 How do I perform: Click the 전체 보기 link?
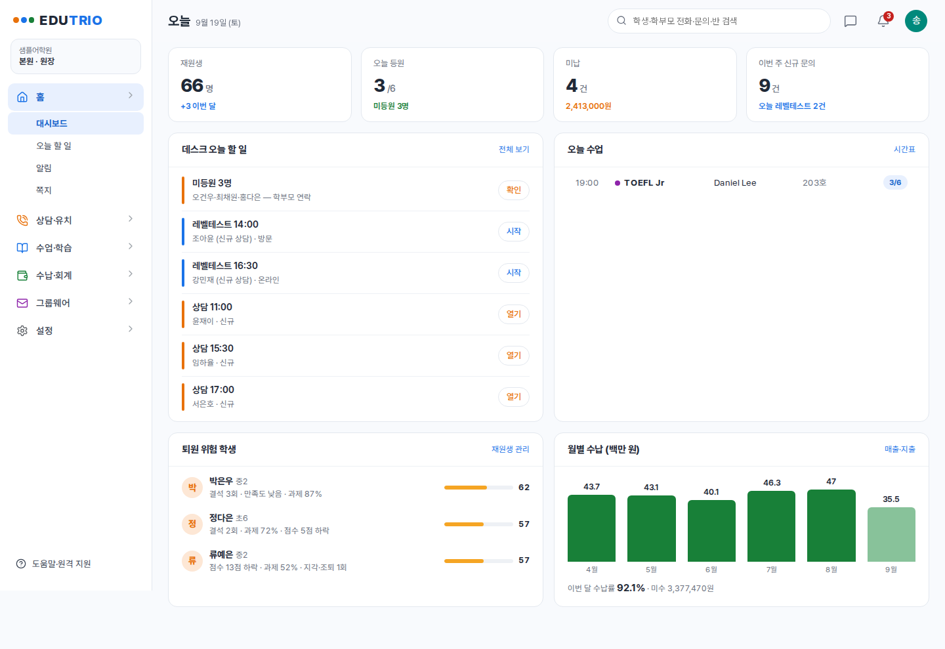point(514,150)
